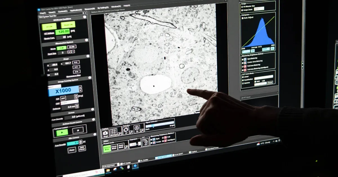The image size is (338, 177).
Task: Toggle the Beam ON button
Action: click(68, 25)
